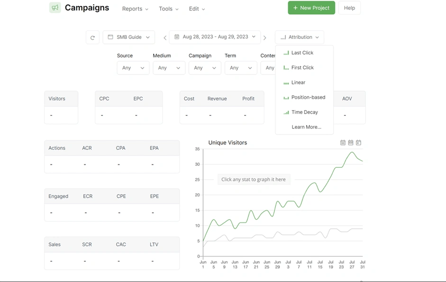Click the last calendar icon above the chart
446x282 pixels.
point(358,143)
